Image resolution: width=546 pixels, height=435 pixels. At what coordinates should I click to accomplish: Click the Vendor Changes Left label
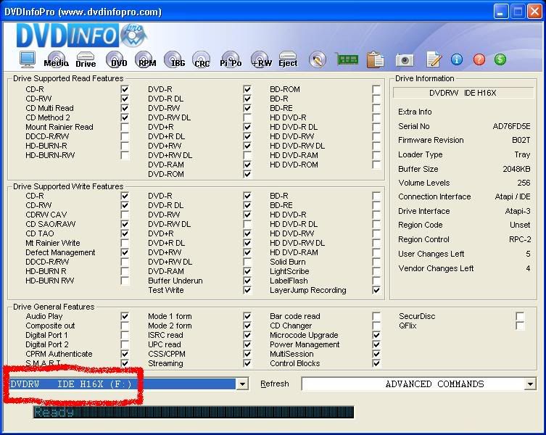click(436, 268)
